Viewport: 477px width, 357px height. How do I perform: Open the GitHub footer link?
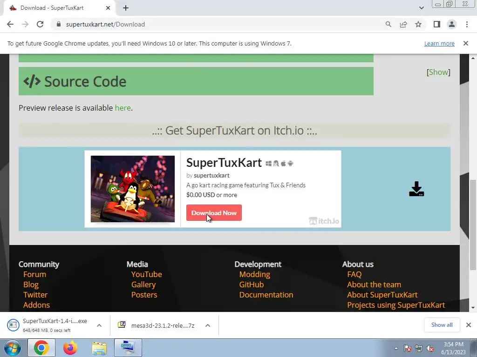click(x=251, y=285)
